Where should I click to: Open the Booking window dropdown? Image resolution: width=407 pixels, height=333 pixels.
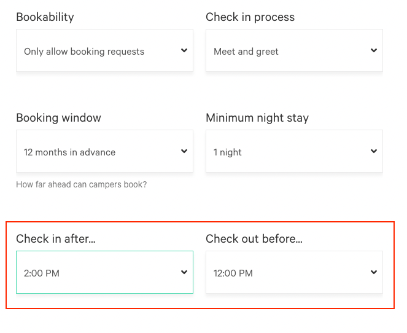tap(104, 151)
